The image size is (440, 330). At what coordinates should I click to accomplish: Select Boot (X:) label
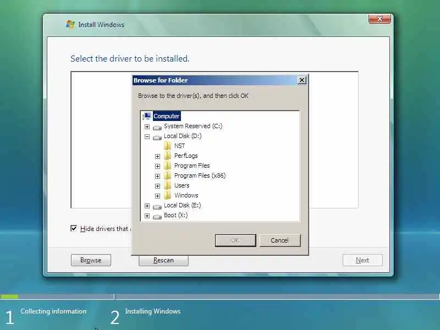coord(175,215)
